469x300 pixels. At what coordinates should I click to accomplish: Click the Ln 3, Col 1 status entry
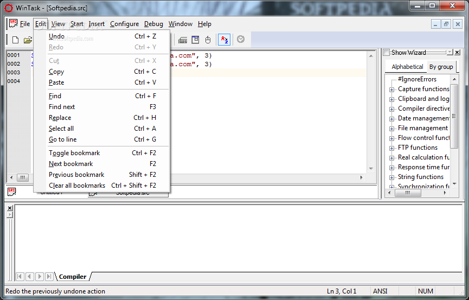point(342,291)
